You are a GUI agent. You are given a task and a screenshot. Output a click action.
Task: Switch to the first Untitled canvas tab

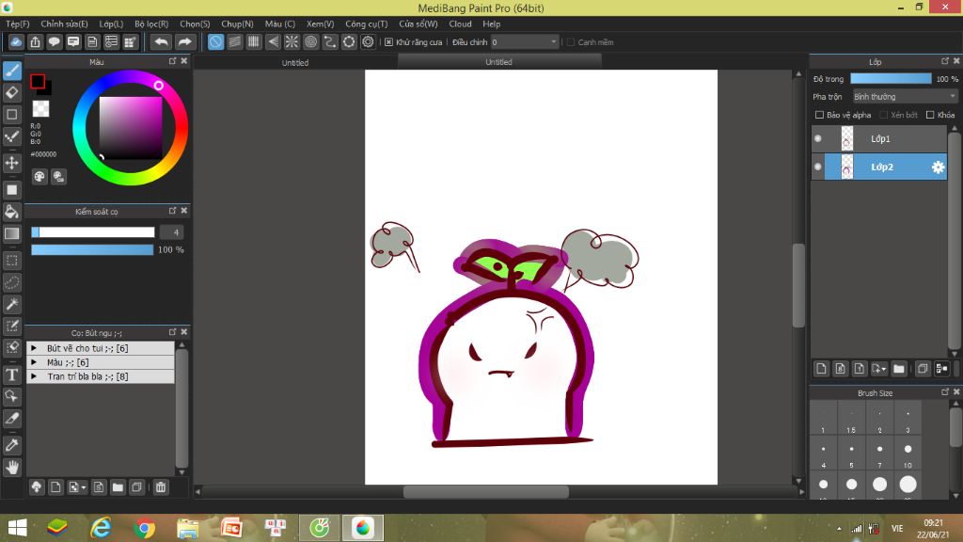[x=295, y=62]
